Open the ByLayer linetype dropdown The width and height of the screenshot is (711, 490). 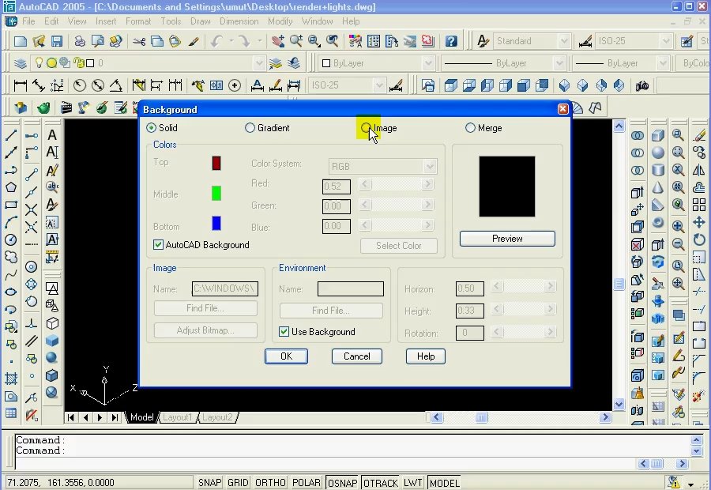559,63
